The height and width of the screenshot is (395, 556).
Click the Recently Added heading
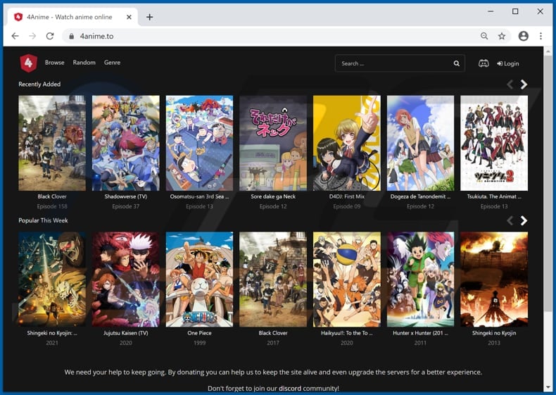[39, 84]
